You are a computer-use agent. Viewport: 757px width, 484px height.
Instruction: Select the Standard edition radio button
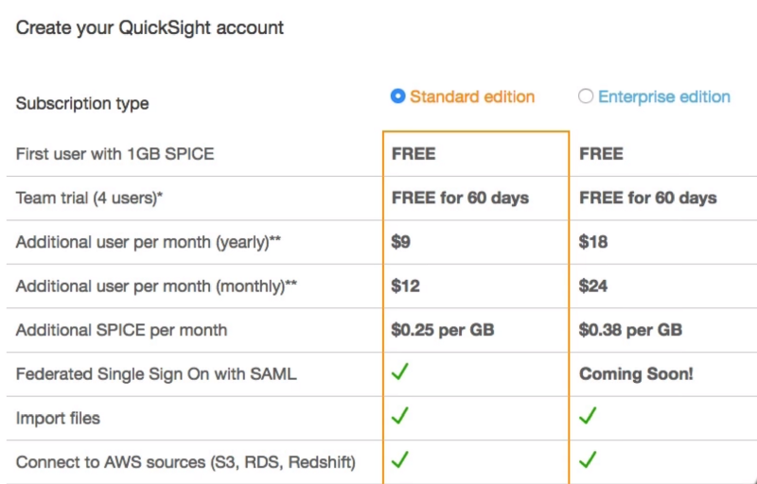coord(397,96)
